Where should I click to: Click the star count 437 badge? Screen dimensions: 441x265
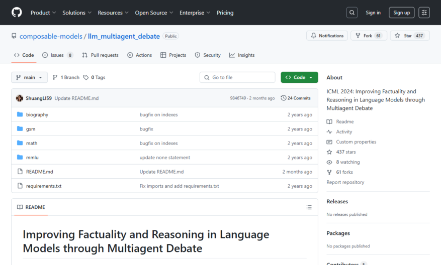pyautogui.click(x=419, y=36)
